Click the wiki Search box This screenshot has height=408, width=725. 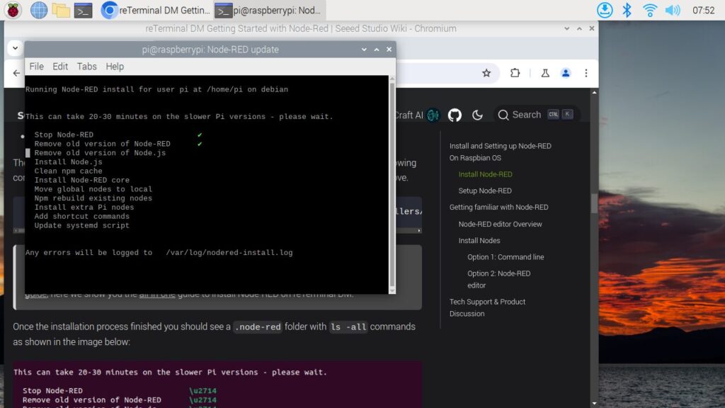pyautogui.click(x=535, y=115)
